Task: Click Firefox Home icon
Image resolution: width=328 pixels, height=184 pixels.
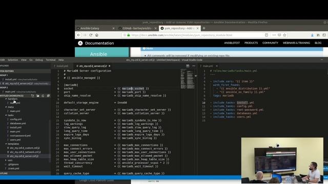Action: (97, 35)
